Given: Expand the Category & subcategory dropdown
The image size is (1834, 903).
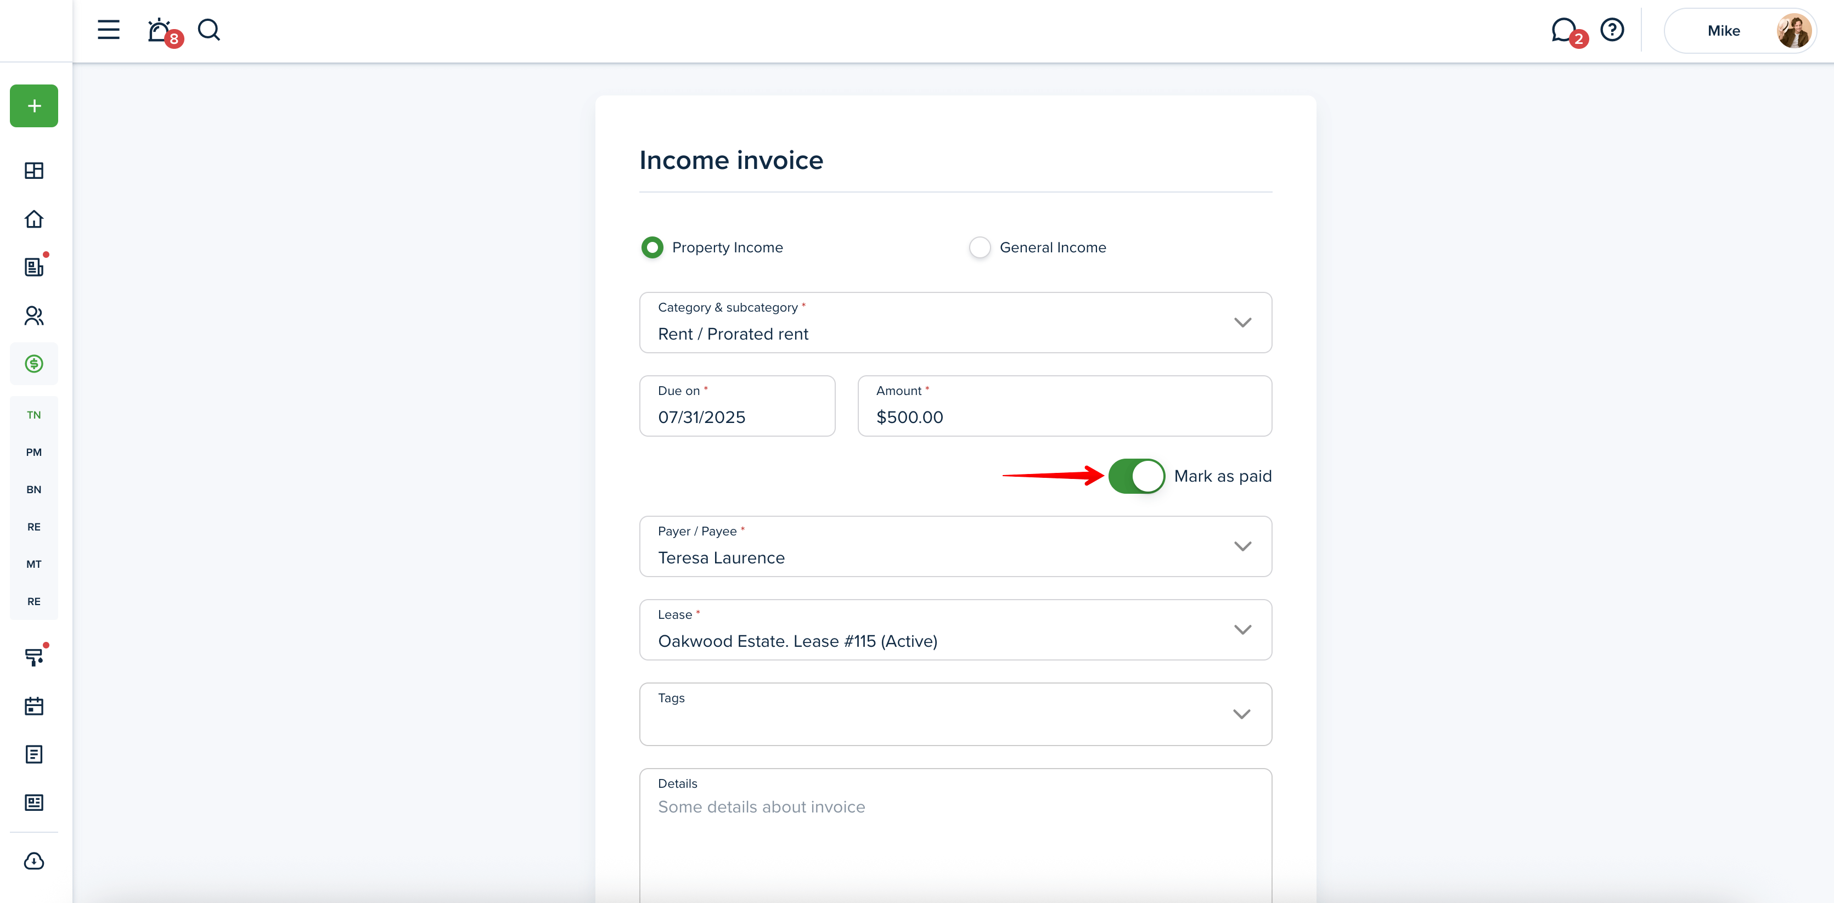Looking at the screenshot, I should pos(955,323).
